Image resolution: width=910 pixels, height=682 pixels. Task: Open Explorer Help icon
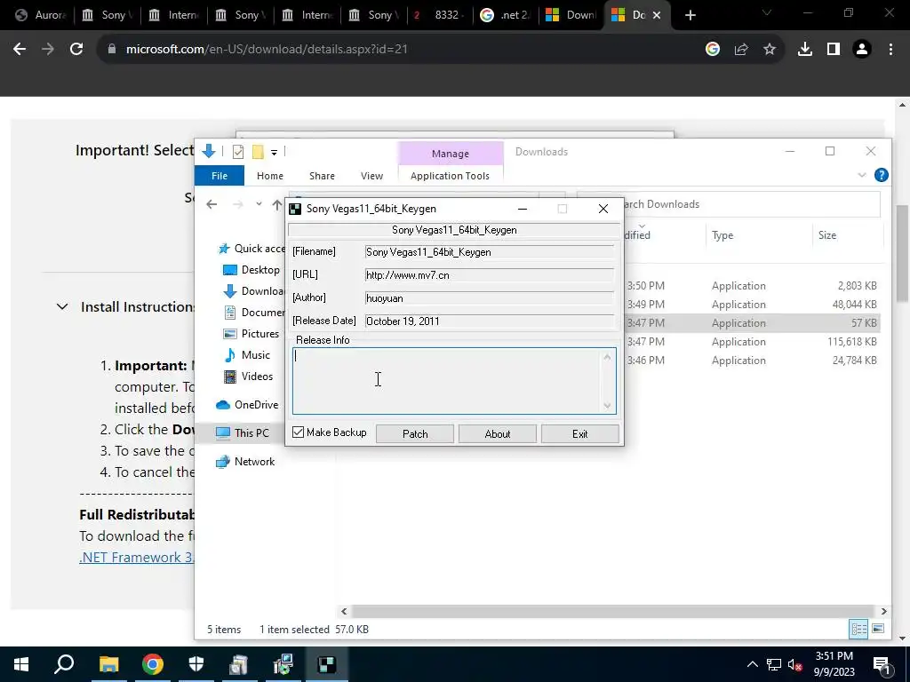pyautogui.click(x=881, y=175)
